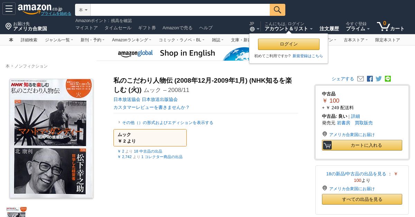Screen dimensions: 415x217
Task: Share on LINE icon
Action: pyautogui.click(x=388, y=79)
